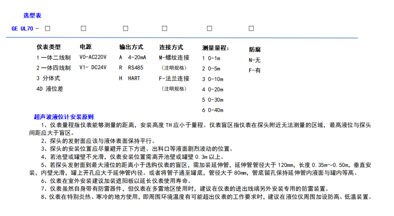Click rule 1 about 仪表量程 and 盲区
Viewport: 394px width, 216px height.
(200, 129)
